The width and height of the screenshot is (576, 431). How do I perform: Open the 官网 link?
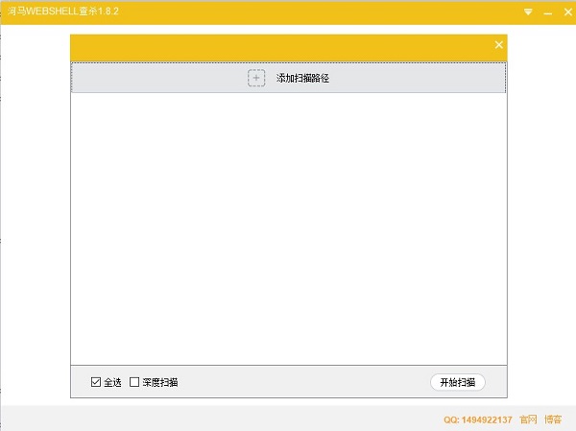coord(528,419)
